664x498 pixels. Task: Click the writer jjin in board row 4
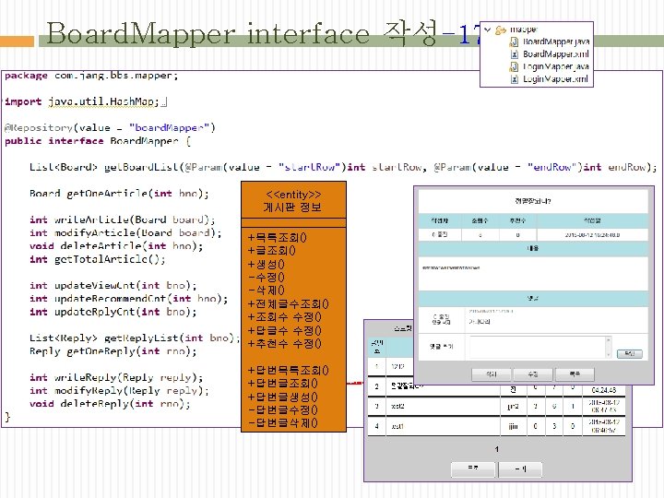514,426
